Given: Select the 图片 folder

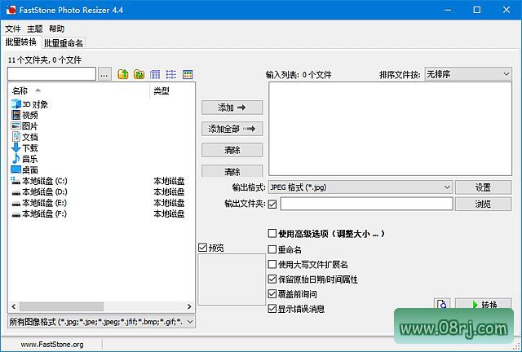Looking at the screenshot, I should [x=25, y=126].
